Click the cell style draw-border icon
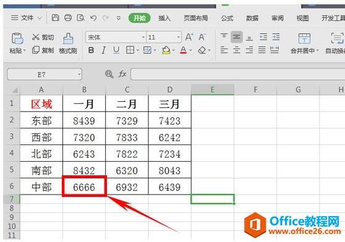345x242 pixels. 147,50
